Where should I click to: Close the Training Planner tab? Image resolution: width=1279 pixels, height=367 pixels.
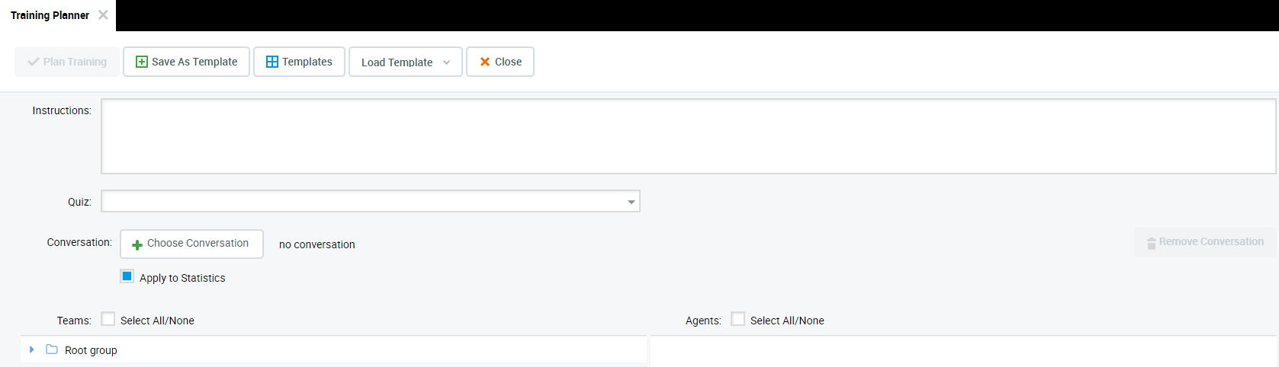click(103, 15)
